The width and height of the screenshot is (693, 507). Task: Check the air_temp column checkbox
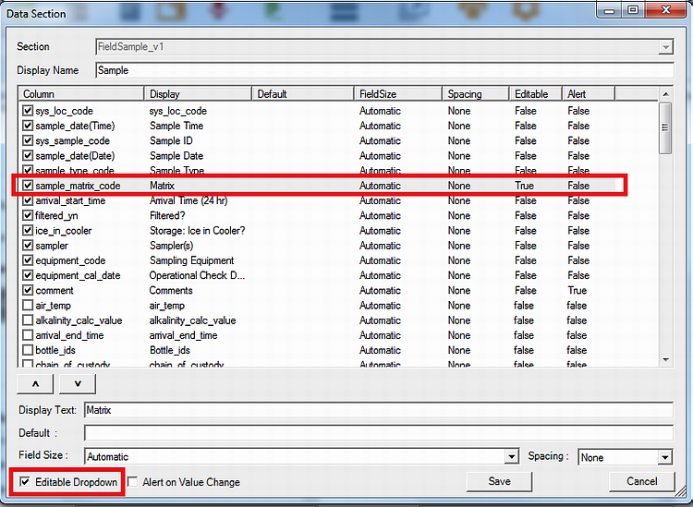28,306
